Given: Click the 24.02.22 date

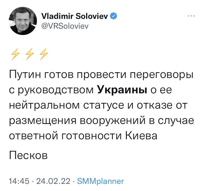Looking at the screenshot, I should [53, 181].
